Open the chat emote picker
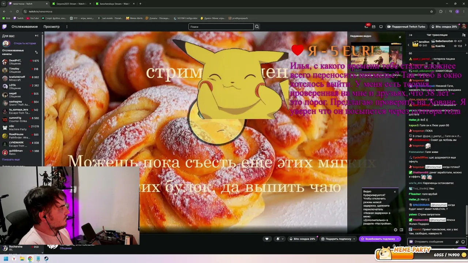The height and width of the screenshot is (263, 468). (x=463, y=242)
